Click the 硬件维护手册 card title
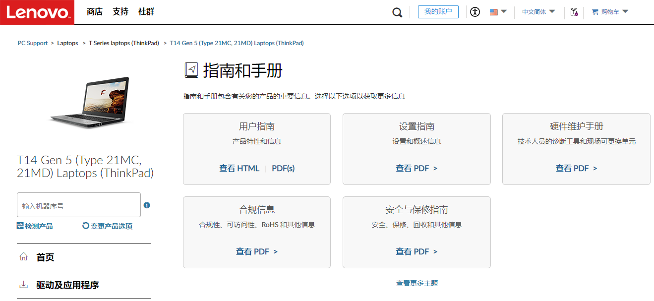 pos(576,126)
